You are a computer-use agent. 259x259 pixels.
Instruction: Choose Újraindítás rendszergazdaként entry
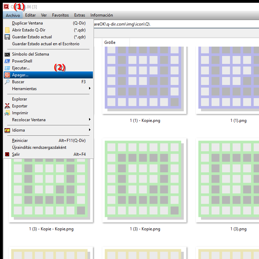tap(48, 147)
